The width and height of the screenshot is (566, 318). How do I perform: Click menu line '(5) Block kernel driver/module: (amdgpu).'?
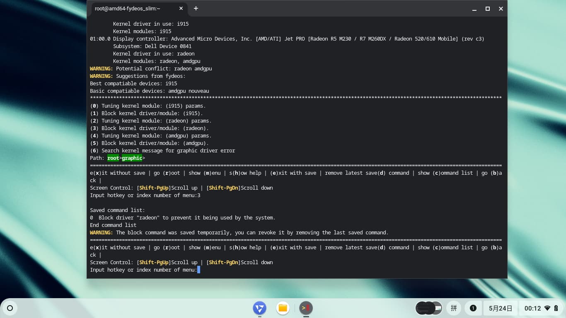[x=149, y=143]
